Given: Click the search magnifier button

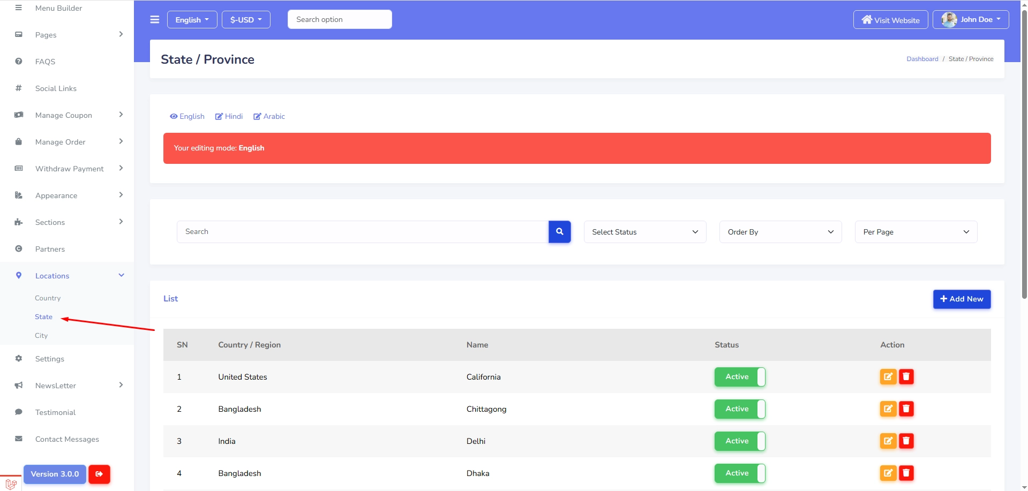Looking at the screenshot, I should click(559, 232).
